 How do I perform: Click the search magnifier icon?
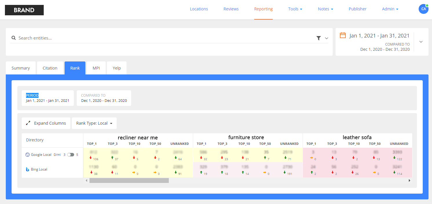(14, 38)
